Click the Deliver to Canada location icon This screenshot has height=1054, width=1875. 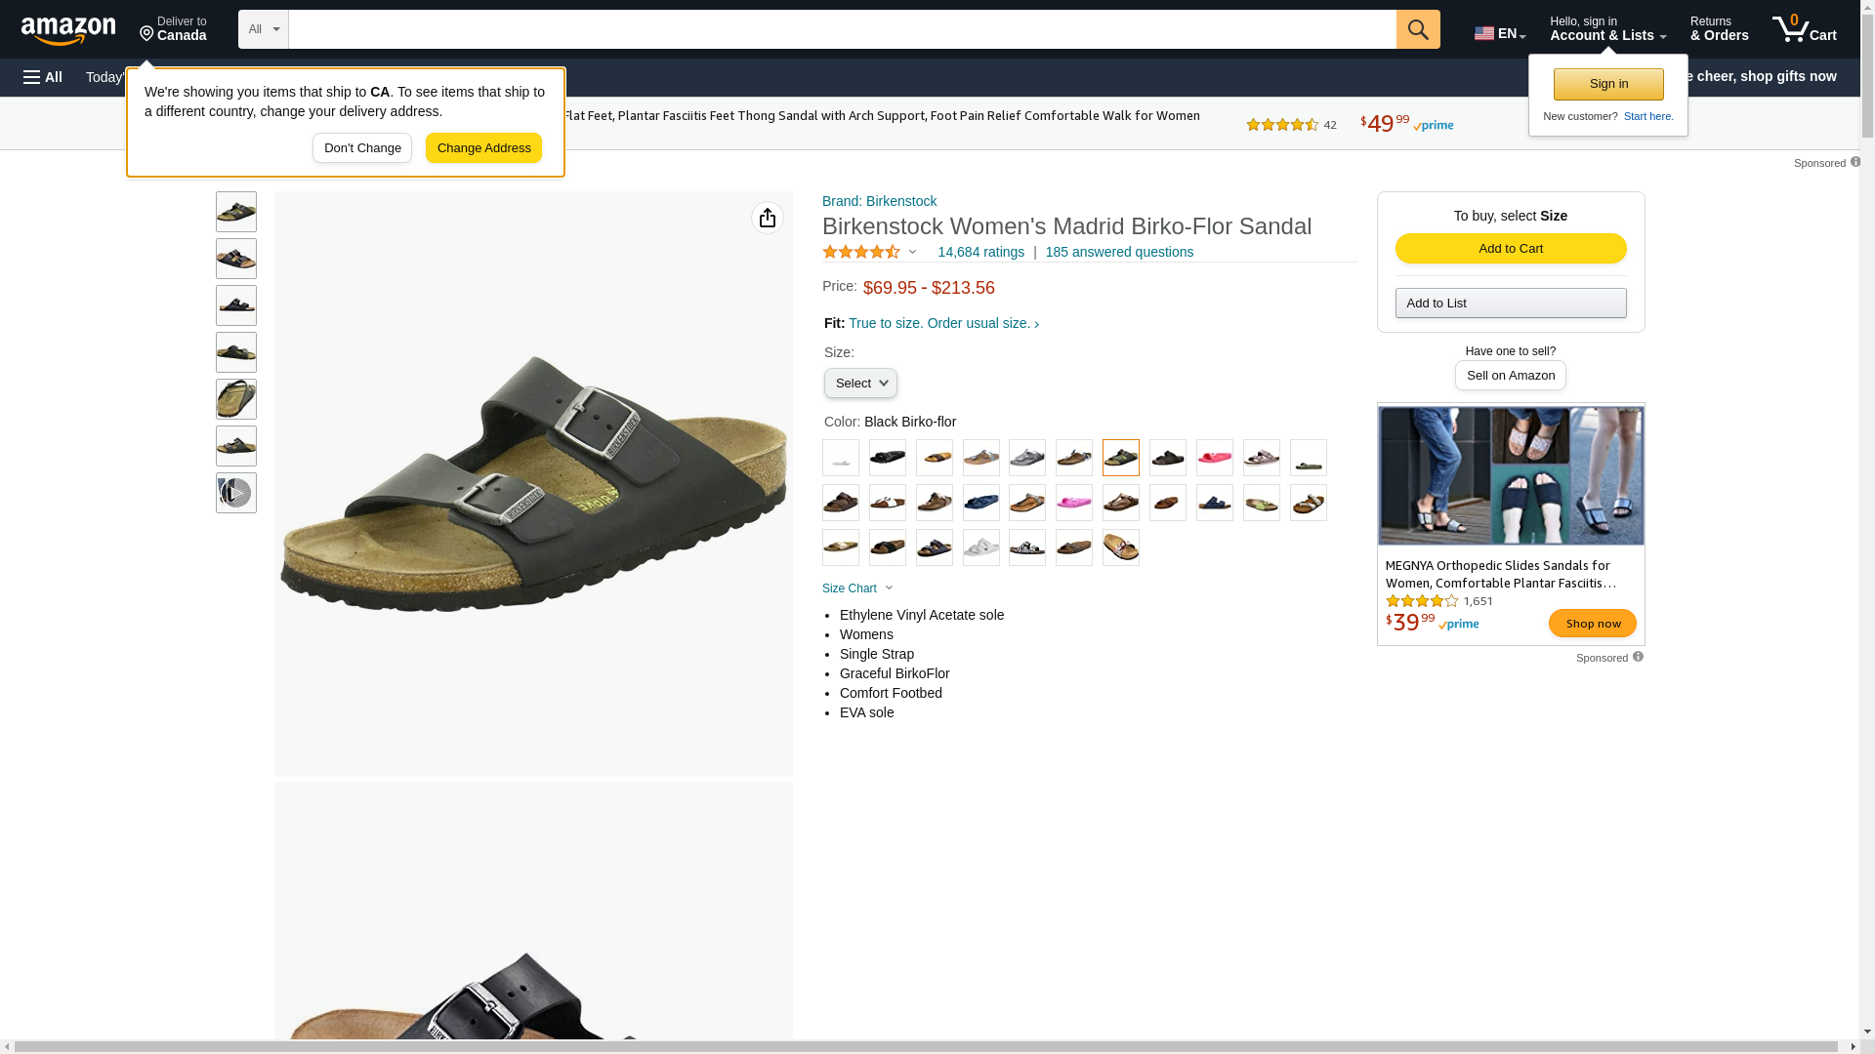pos(146,34)
